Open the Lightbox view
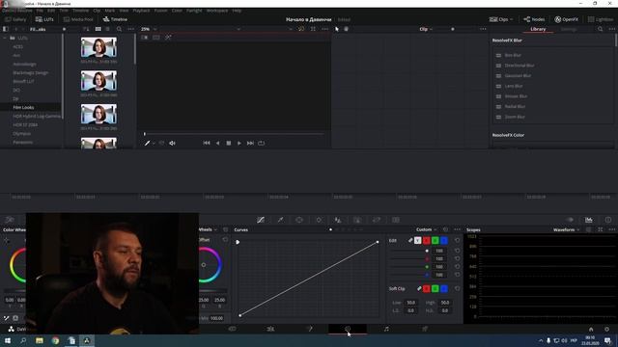Viewport: 618px width, 347px height. 601,19
